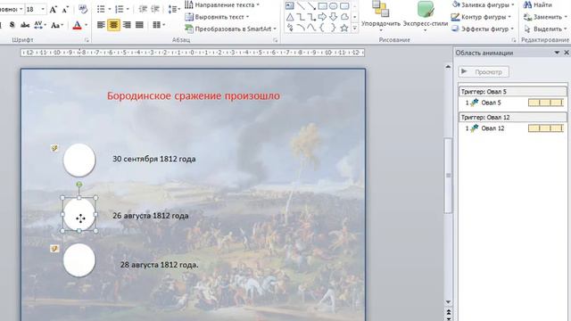Select the right block arrow shape
571x321 pixels.
322,17
